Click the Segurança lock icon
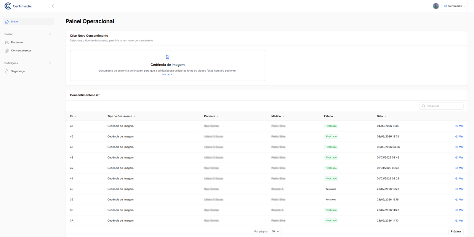 tap(7, 71)
